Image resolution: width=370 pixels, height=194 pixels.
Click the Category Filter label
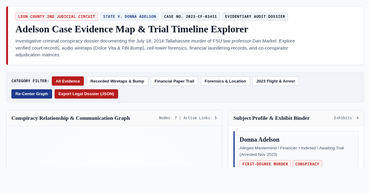pyautogui.click(x=30, y=81)
